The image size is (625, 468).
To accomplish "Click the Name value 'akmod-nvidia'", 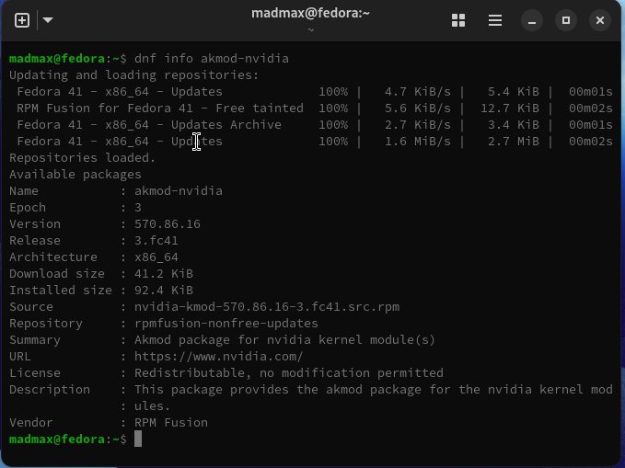I will click(x=179, y=190).
